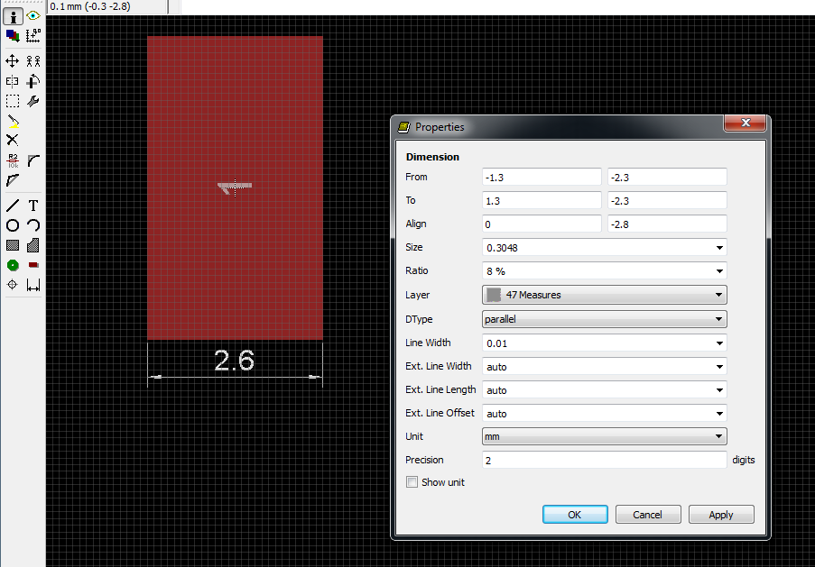Select the Rectangle tool
The height and width of the screenshot is (567, 815).
13,245
